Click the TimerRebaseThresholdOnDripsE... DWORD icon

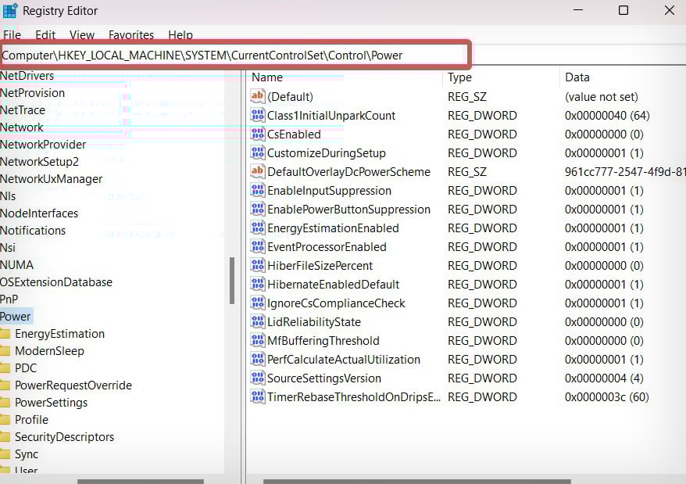click(258, 397)
